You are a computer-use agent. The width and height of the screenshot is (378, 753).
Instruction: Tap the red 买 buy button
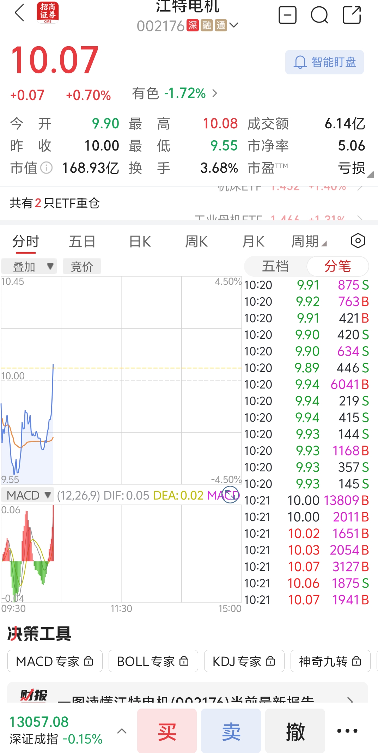(167, 731)
